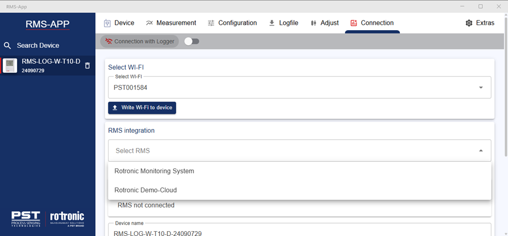This screenshot has height=236, width=508.
Task: Choose Rotronic Demo-Cloud option
Action: tap(299, 190)
